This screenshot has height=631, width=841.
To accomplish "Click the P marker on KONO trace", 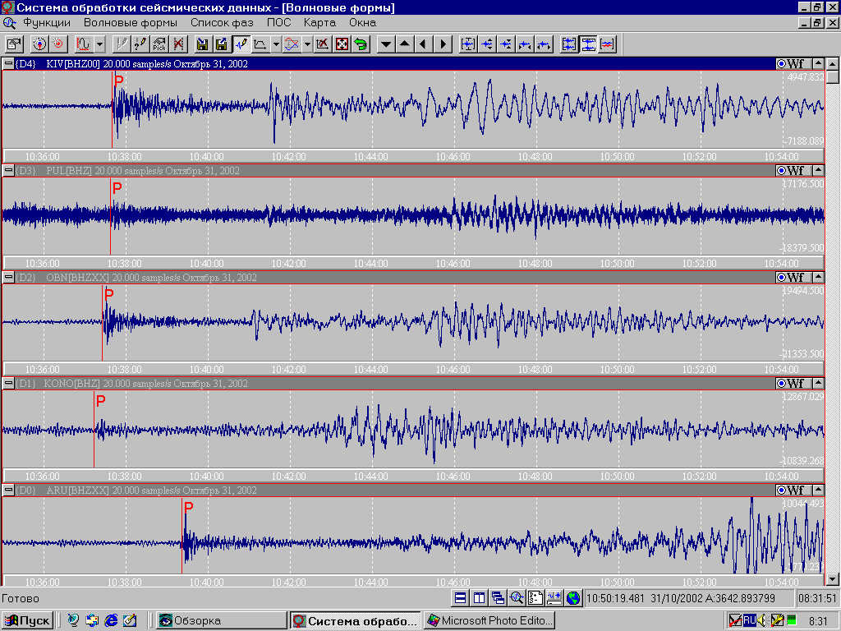I will coord(100,401).
